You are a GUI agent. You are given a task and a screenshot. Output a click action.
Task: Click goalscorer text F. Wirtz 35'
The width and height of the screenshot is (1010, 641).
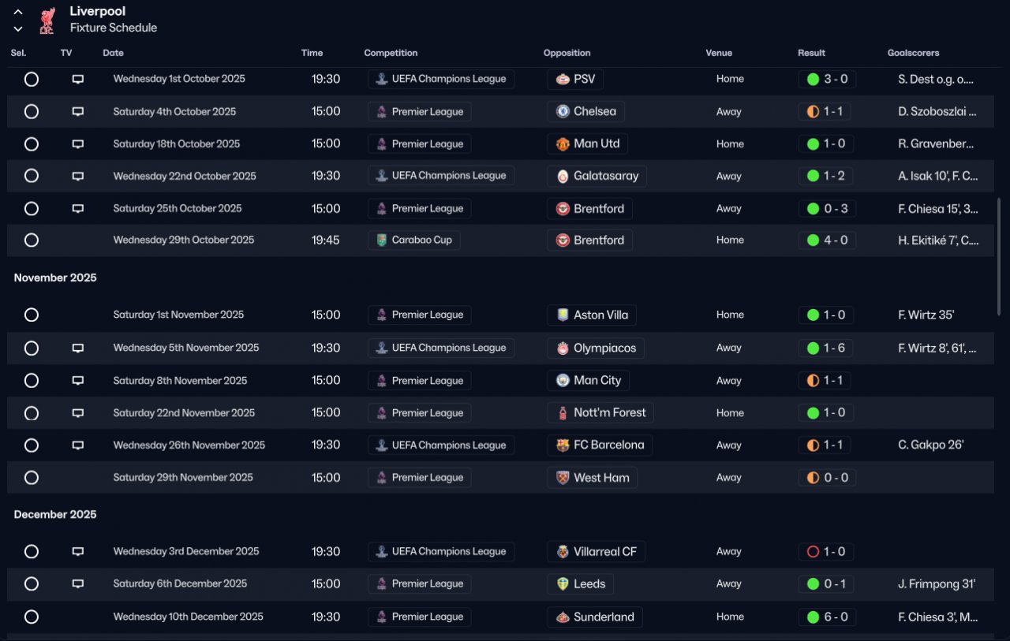click(x=926, y=315)
